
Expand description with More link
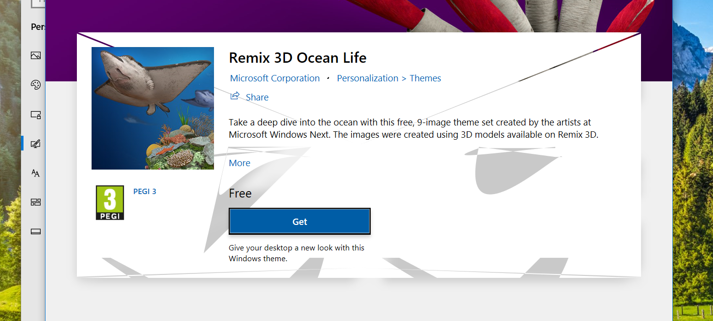point(239,163)
